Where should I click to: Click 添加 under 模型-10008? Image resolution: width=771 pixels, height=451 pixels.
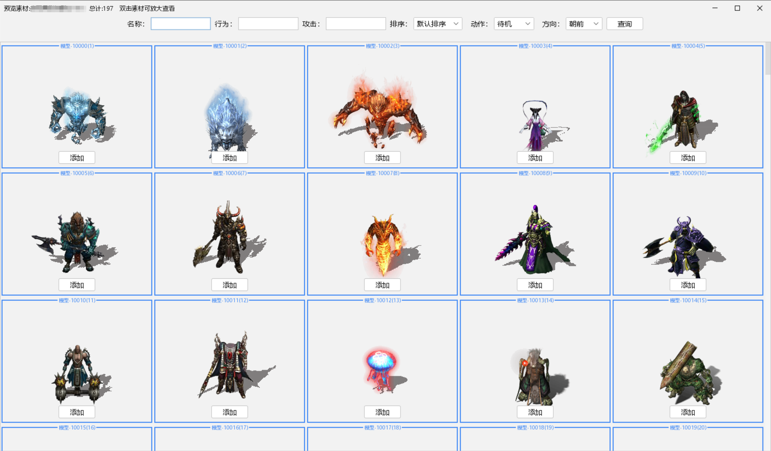pos(535,285)
